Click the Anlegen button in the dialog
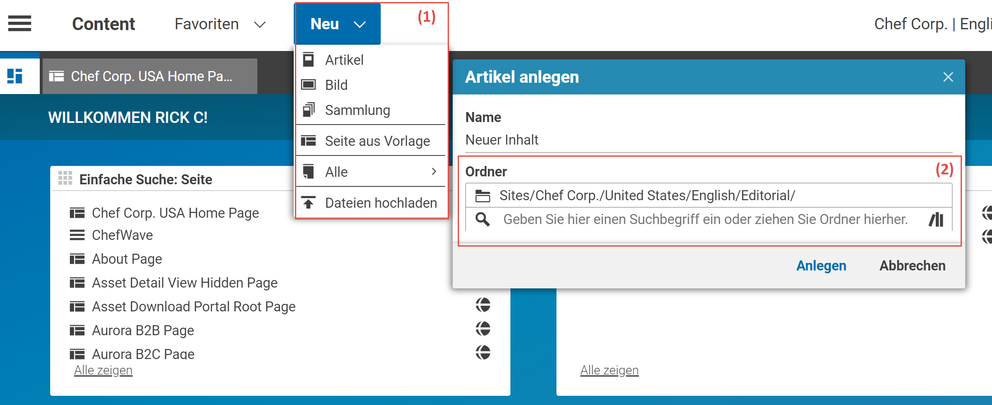Image resolution: width=992 pixels, height=405 pixels. point(821,265)
